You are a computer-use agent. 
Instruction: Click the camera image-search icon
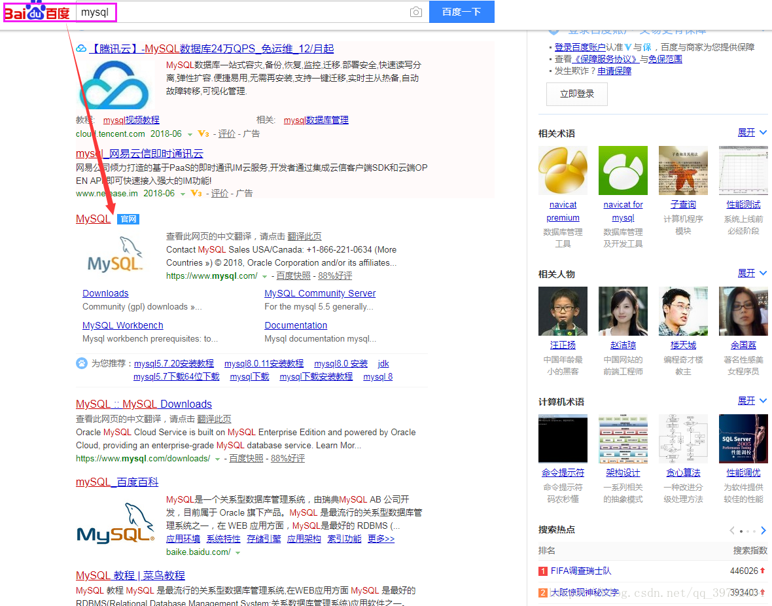pyautogui.click(x=416, y=12)
